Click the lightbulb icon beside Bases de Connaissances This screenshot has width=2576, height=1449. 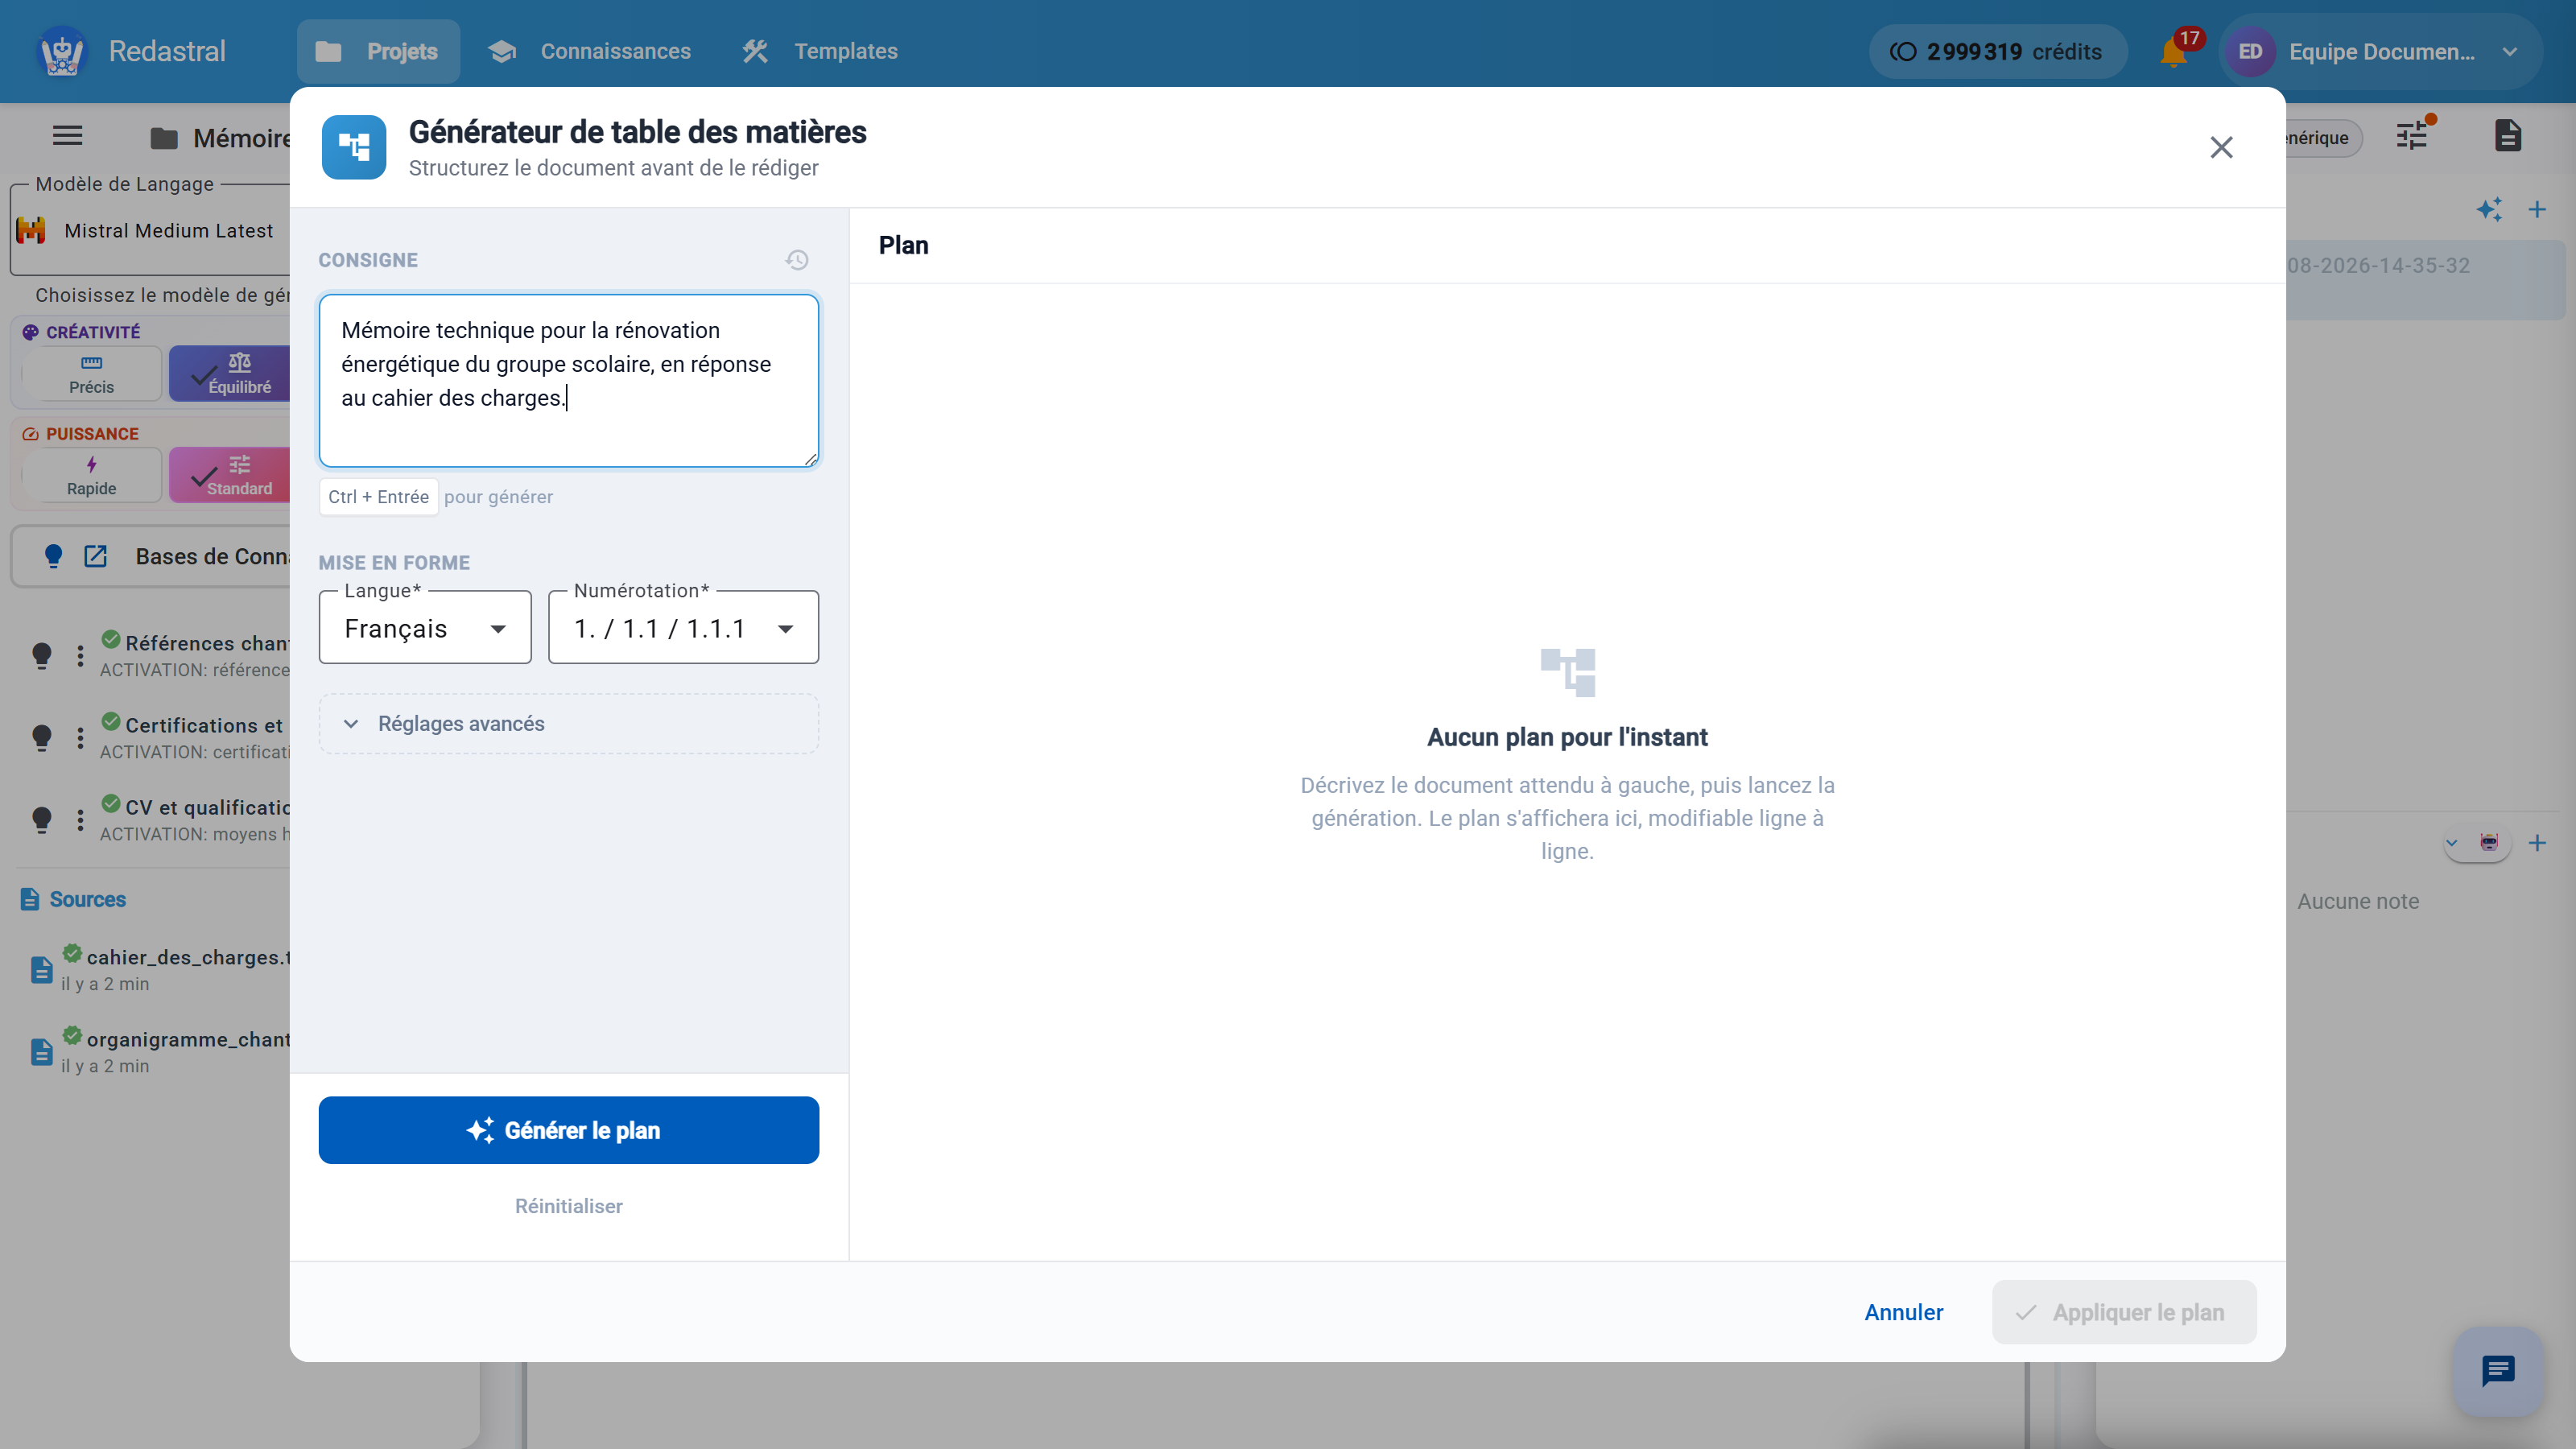coord(54,556)
